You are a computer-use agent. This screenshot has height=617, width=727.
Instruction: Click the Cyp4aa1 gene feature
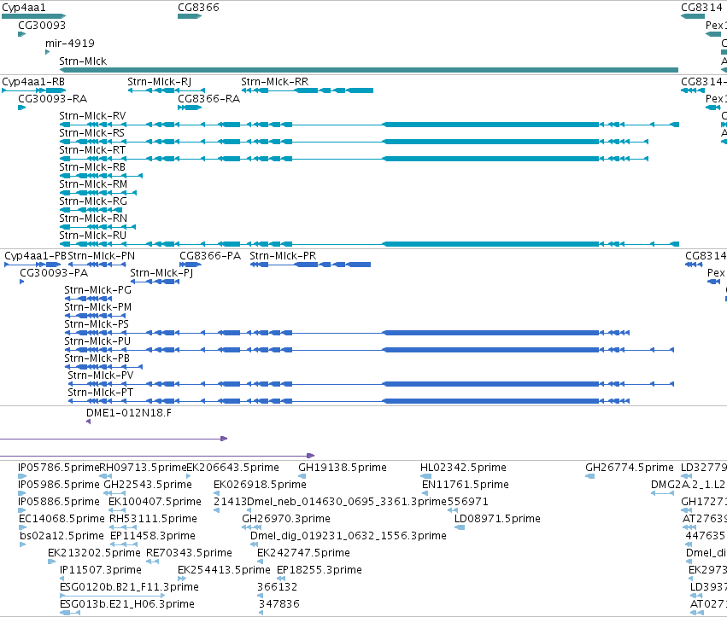pyautogui.click(x=34, y=16)
